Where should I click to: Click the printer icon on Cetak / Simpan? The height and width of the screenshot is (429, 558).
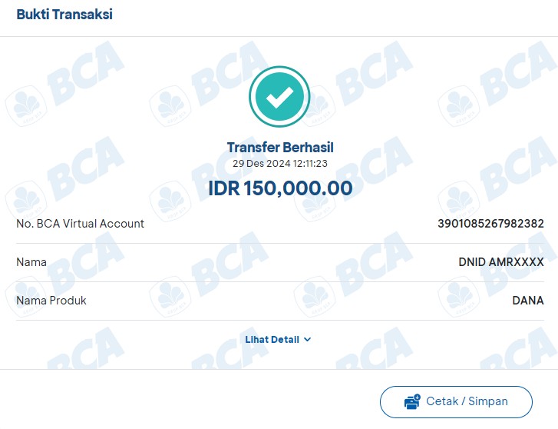[412, 401]
